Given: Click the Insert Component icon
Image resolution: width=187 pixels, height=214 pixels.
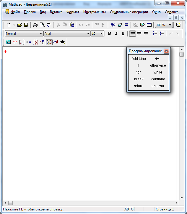Looking at the screenshot, I should coord(142,25).
